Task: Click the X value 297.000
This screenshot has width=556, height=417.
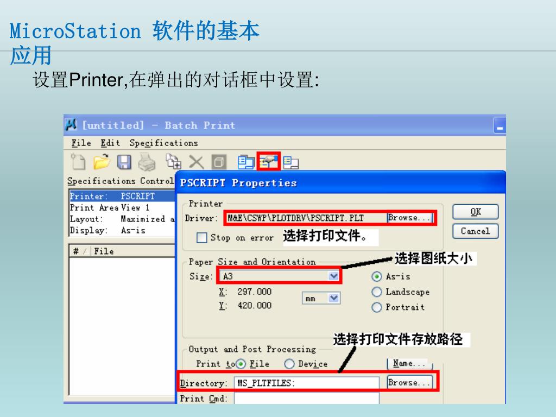Action: pyautogui.click(x=254, y=292)
